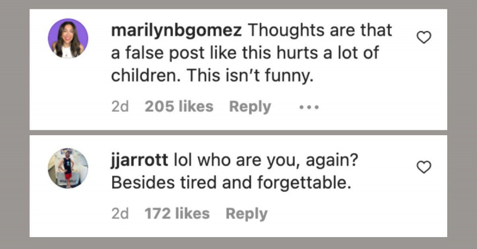This screenshot has height=249, width=477.
Task: Reply to marilynbgomez's comment
Action: tap(250, 107)
